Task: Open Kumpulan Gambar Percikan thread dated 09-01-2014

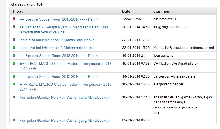Action: click(x=65, y=120)
